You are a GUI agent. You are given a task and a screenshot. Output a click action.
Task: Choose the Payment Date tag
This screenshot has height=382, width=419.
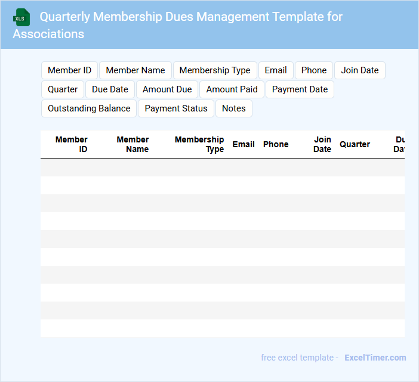[300, 89]
